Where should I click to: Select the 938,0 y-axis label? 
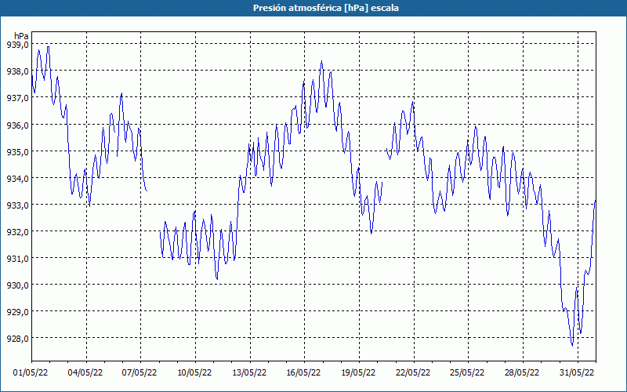pos(17,71)
